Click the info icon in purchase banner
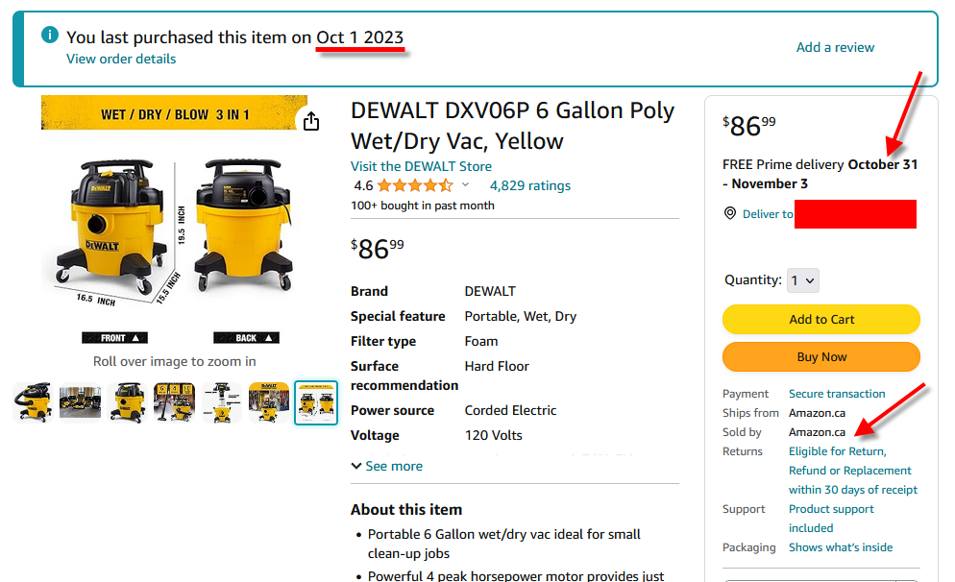The height and width of the screenshot is (582, 955). [x=50, y=36]
